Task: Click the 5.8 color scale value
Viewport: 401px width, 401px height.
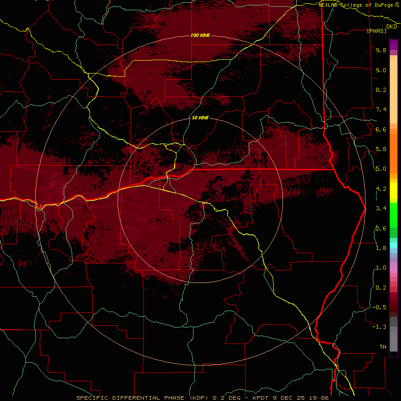Action: tap(381, 149)
